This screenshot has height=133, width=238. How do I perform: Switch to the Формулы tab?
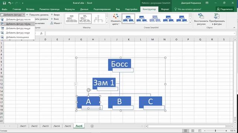pyautogui.click(x=70, y=9)
